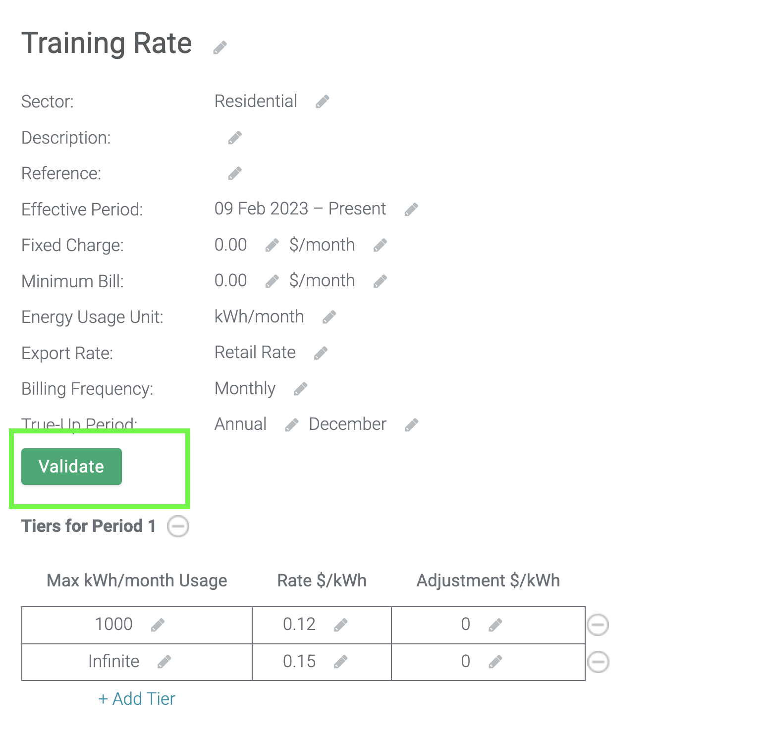This screenshot has width=769, height=734.
Task: Edit the Fixed Charge amount
Action: pos(272,245)
